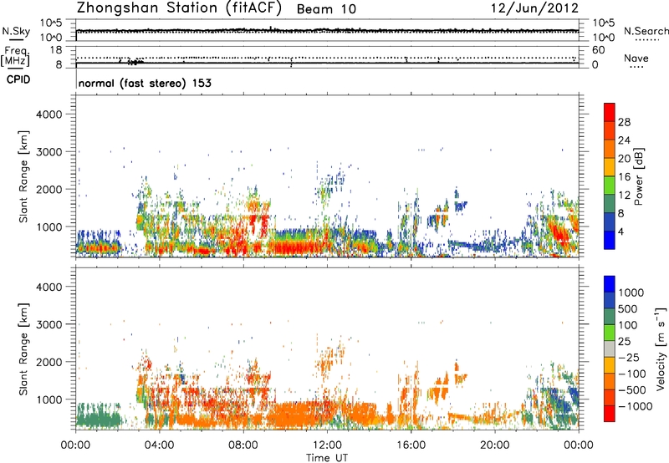
Task: Click the 'CPID' label
Action: (x=18, y=79)
